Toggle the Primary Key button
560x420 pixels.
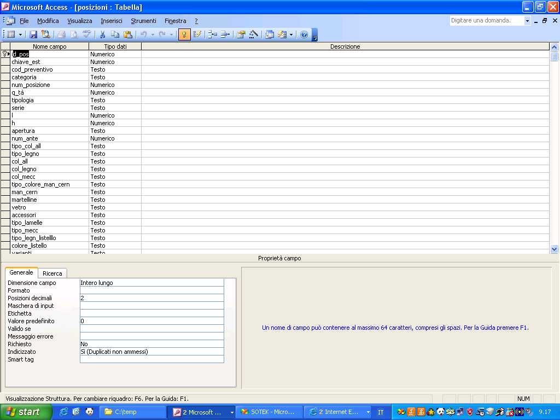click(x=184, y=34)
